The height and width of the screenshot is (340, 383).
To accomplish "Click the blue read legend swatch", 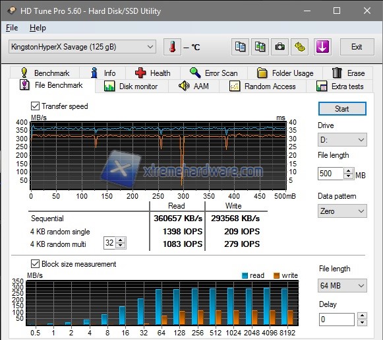I will [x=245, y=276].
